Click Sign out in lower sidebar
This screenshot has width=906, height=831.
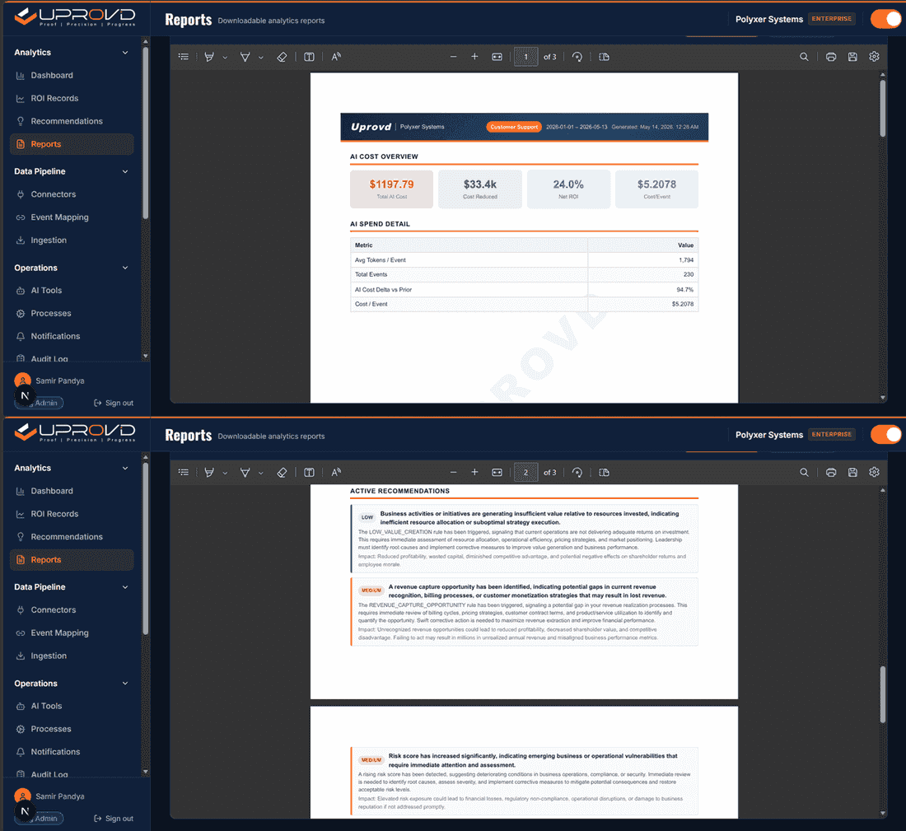pyautogui.click(x=114, y=819)
